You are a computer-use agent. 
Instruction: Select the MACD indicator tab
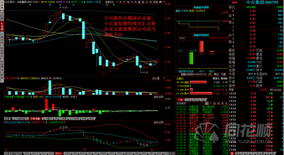point(35,153)
